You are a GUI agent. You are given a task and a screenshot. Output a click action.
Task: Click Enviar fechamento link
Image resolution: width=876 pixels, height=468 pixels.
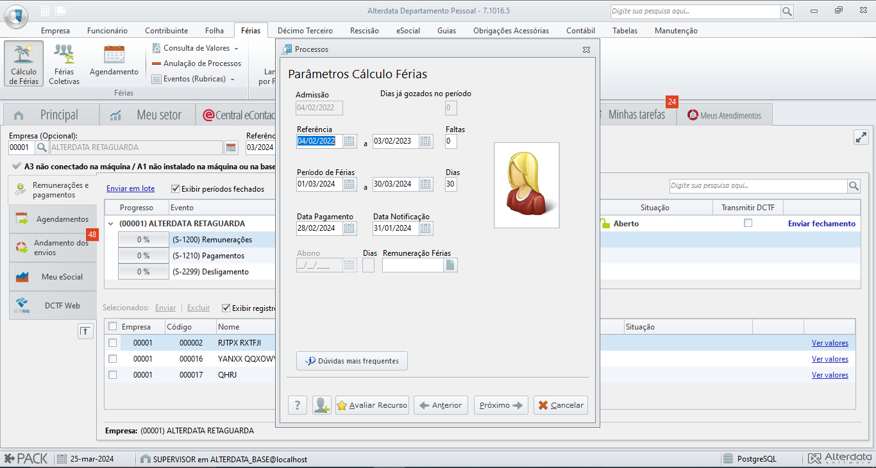click(x=821, y=224)
